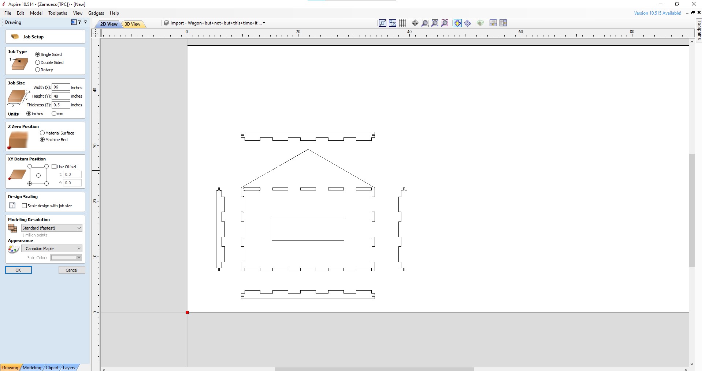The width and height of the screenshot is (702, 371).
Task: Open the Appearance material dropdown
Action: pos(52,248)
